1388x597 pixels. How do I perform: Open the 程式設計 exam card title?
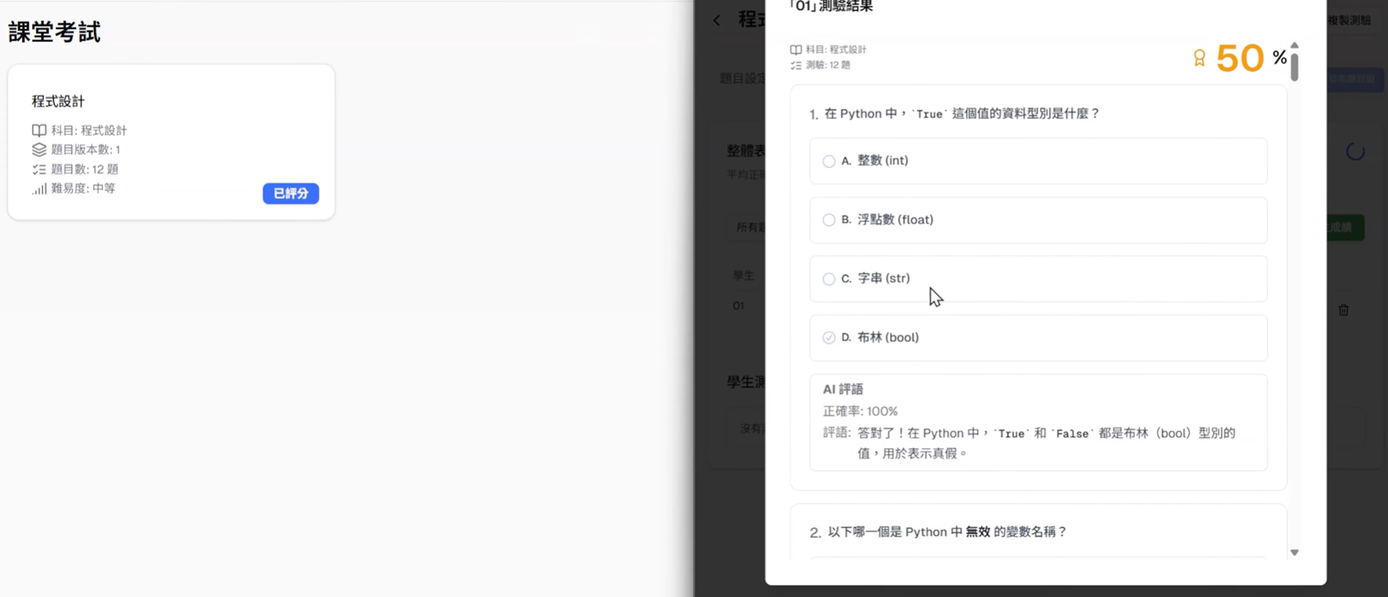pos(58,102)
